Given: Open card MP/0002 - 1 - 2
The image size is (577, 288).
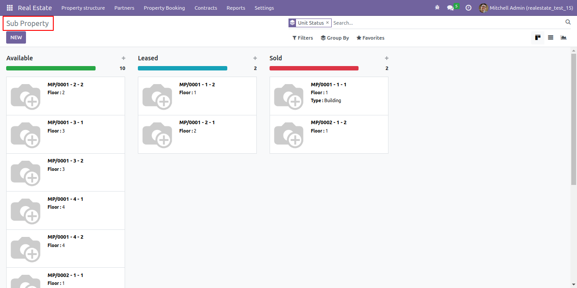Looking at the screenshot, I should point(329,134).
